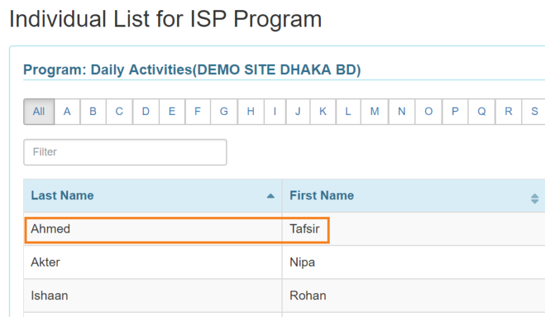Filter names by letter L
The height and width of the screenshot is (317, 545).
(348, 112)
